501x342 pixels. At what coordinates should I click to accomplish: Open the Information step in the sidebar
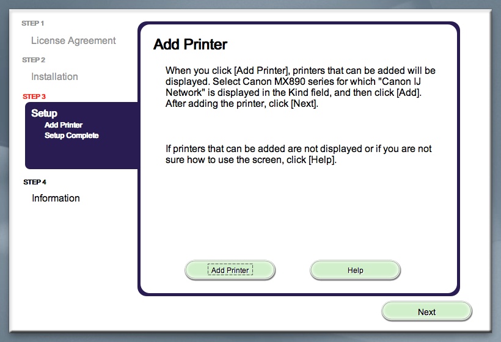coord(56,198)
